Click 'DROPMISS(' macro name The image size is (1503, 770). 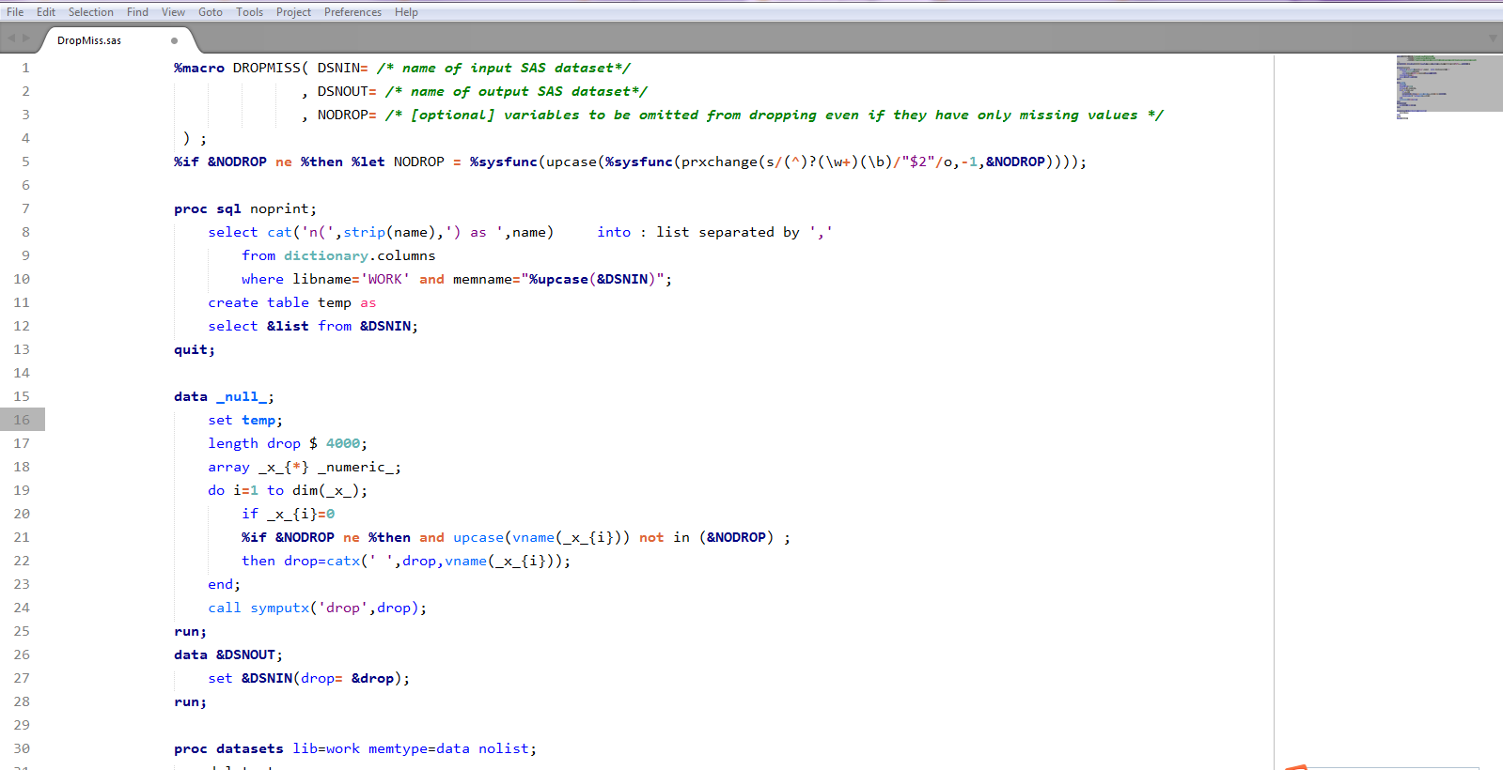(x=271, y=68)
